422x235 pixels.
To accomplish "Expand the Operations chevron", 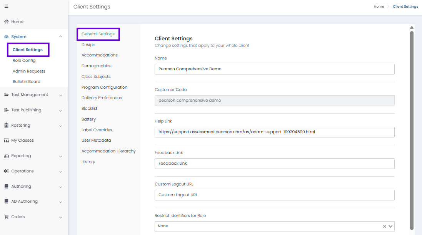I will coord(60,172).
